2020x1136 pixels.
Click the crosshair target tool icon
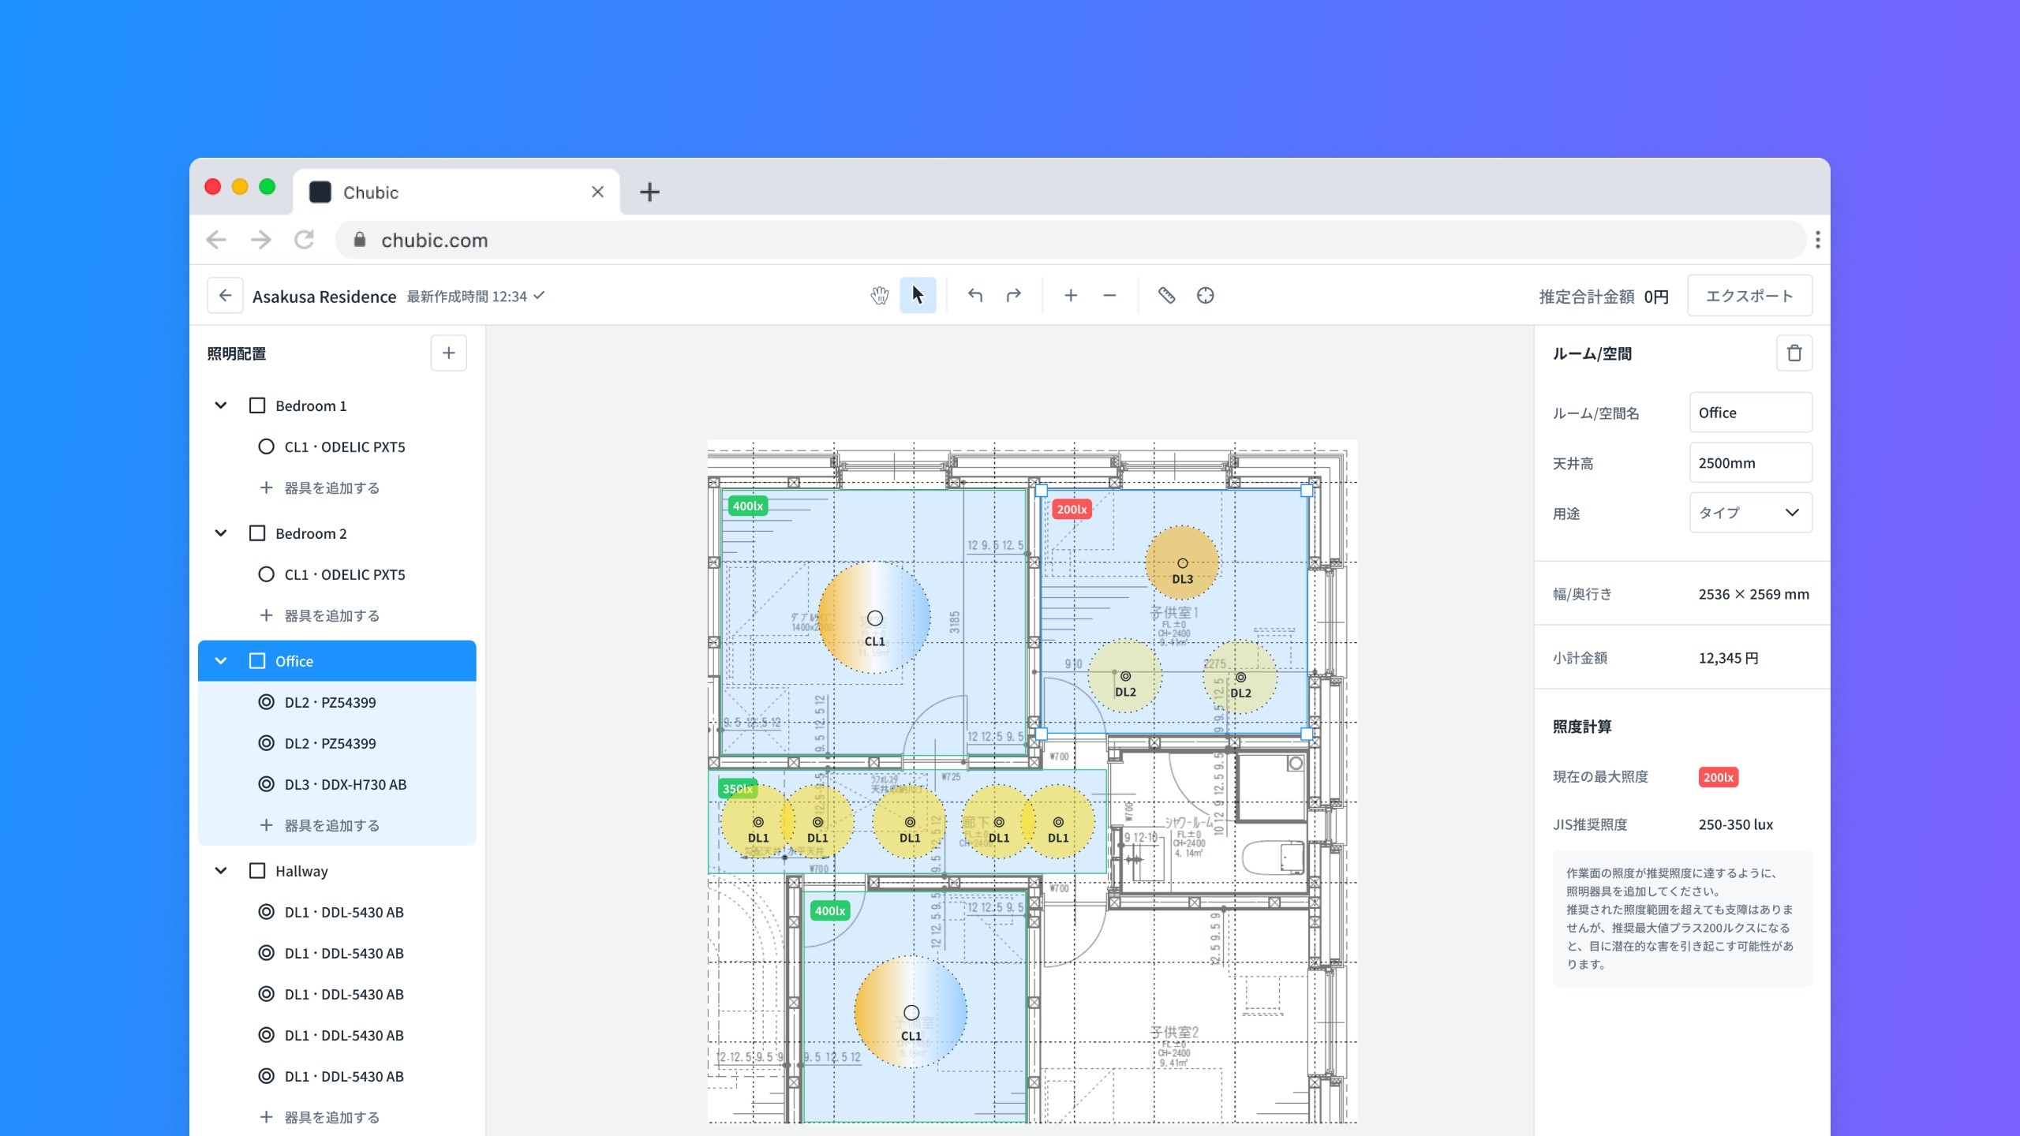[x=1205, y=296]
